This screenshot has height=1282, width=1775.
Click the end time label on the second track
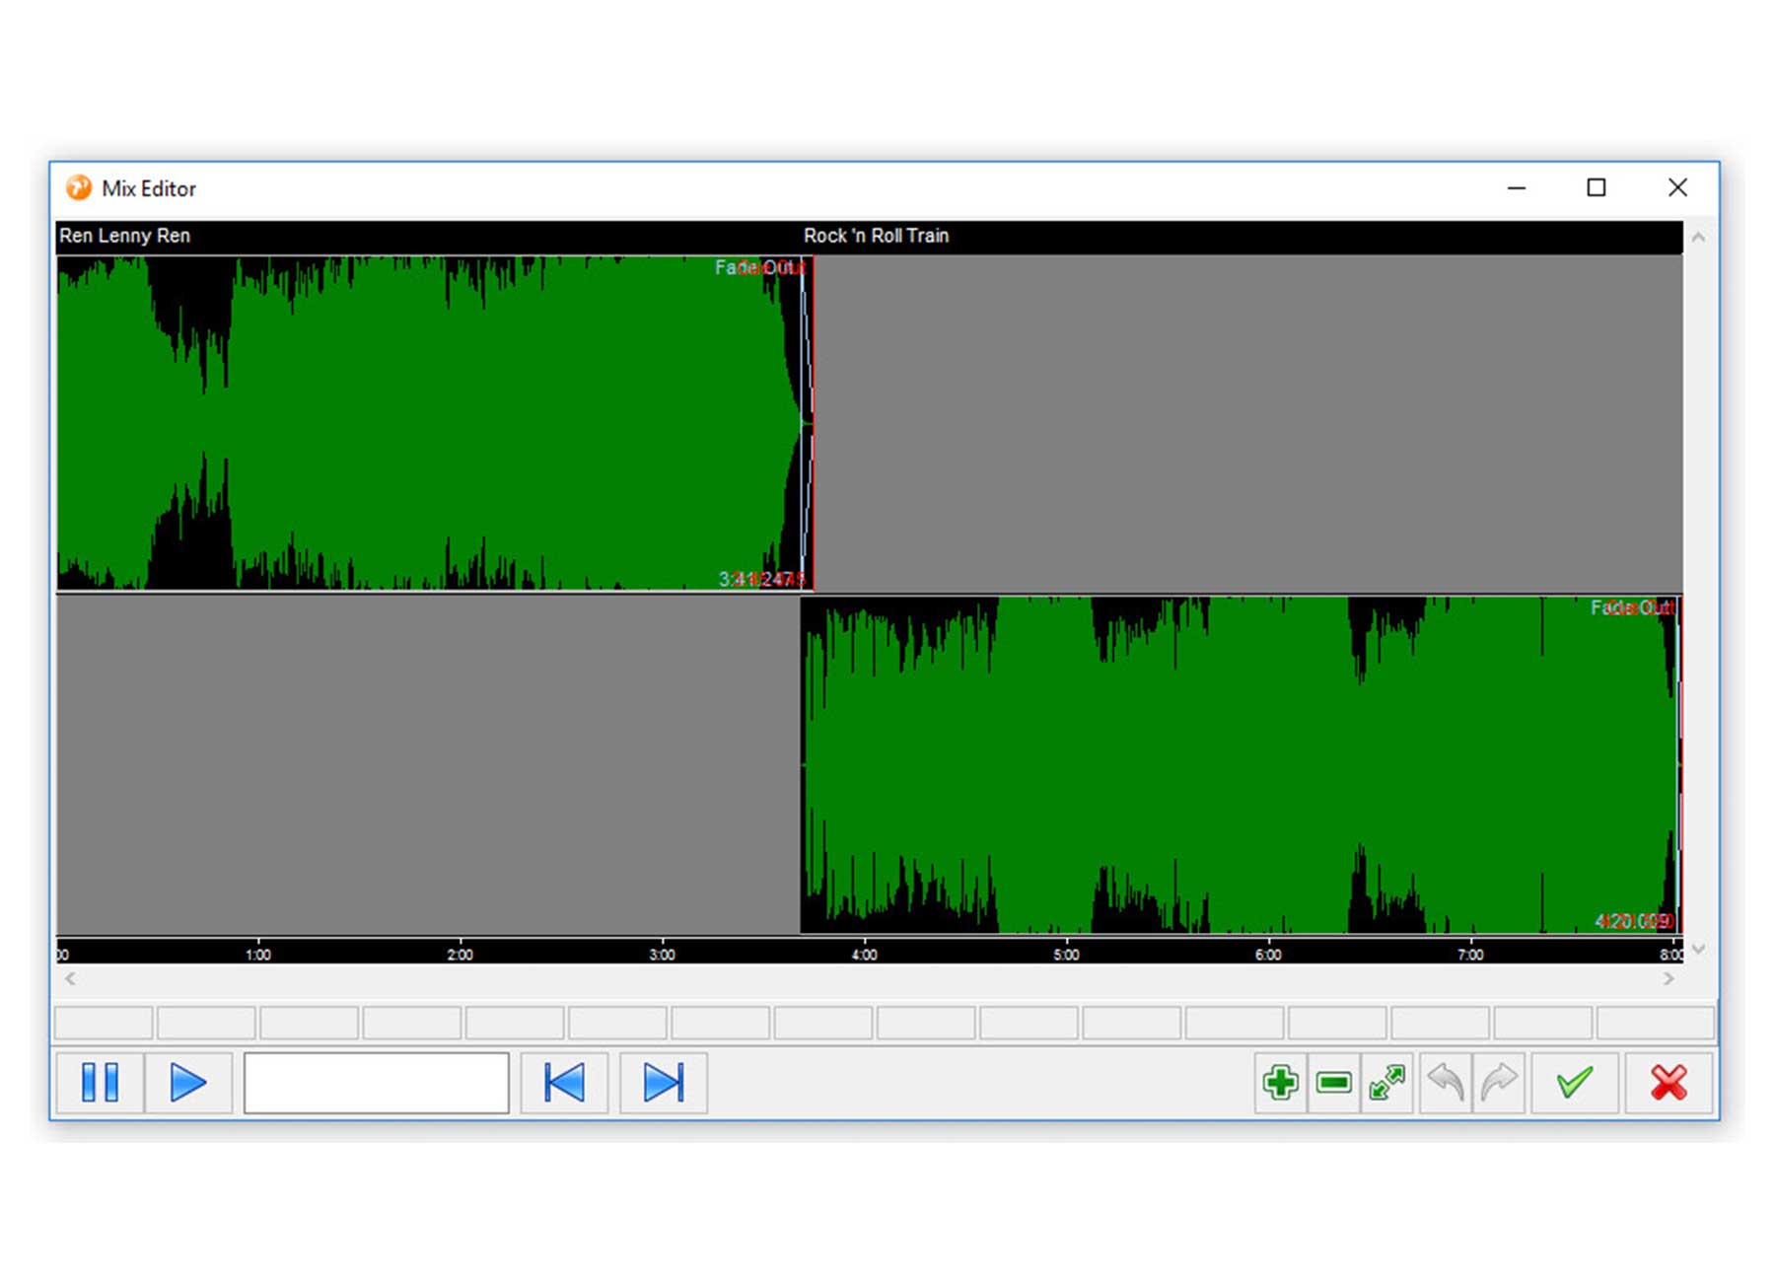tap(1635, 921)
